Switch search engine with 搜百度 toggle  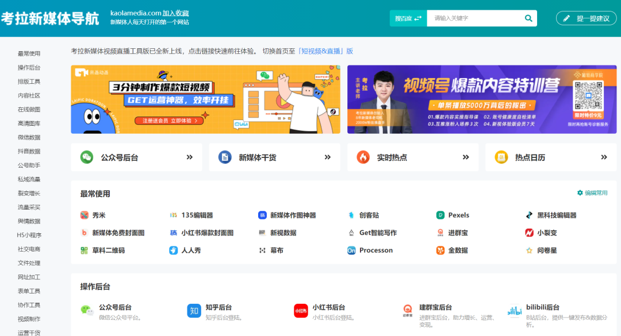(x=408, y=18)
